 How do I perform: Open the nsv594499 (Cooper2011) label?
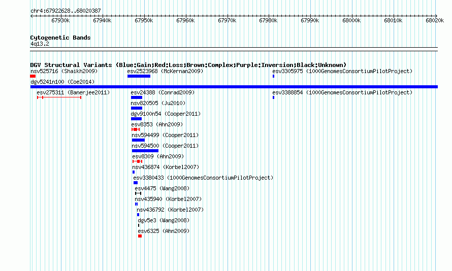[x=165, y=135]
